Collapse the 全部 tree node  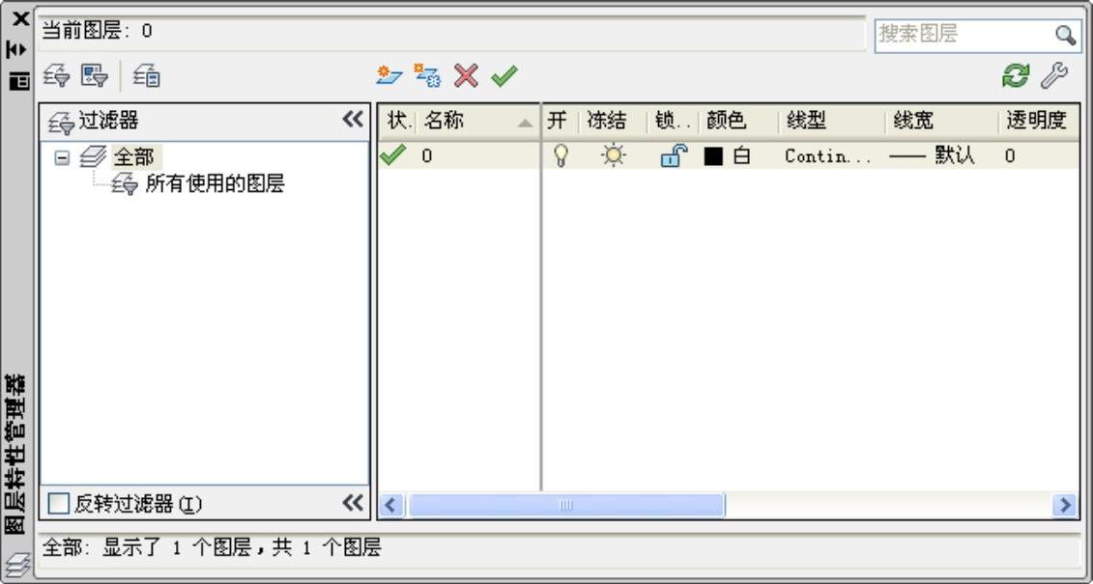62,158
